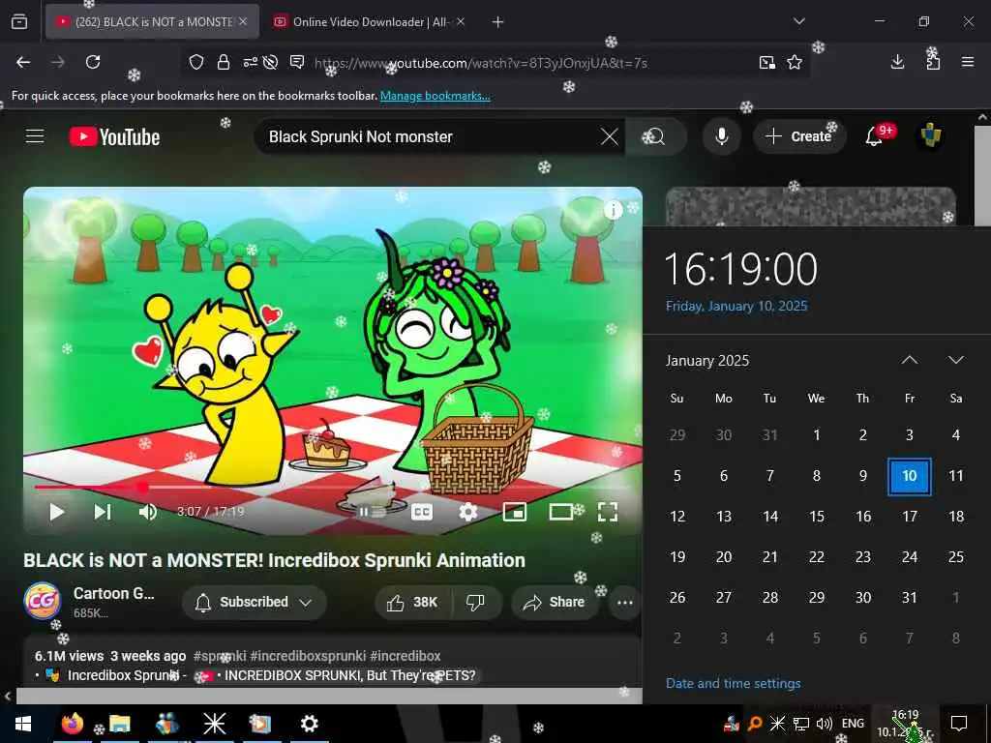This screenshot has width=991, height=743.
Task: Switch to the Online Video Downloader tab
Action: click(370, 22)
